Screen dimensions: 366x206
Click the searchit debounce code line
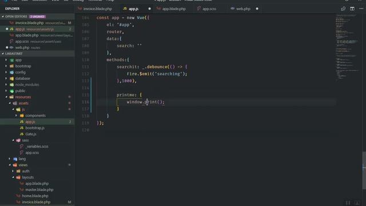coord(152,67)
